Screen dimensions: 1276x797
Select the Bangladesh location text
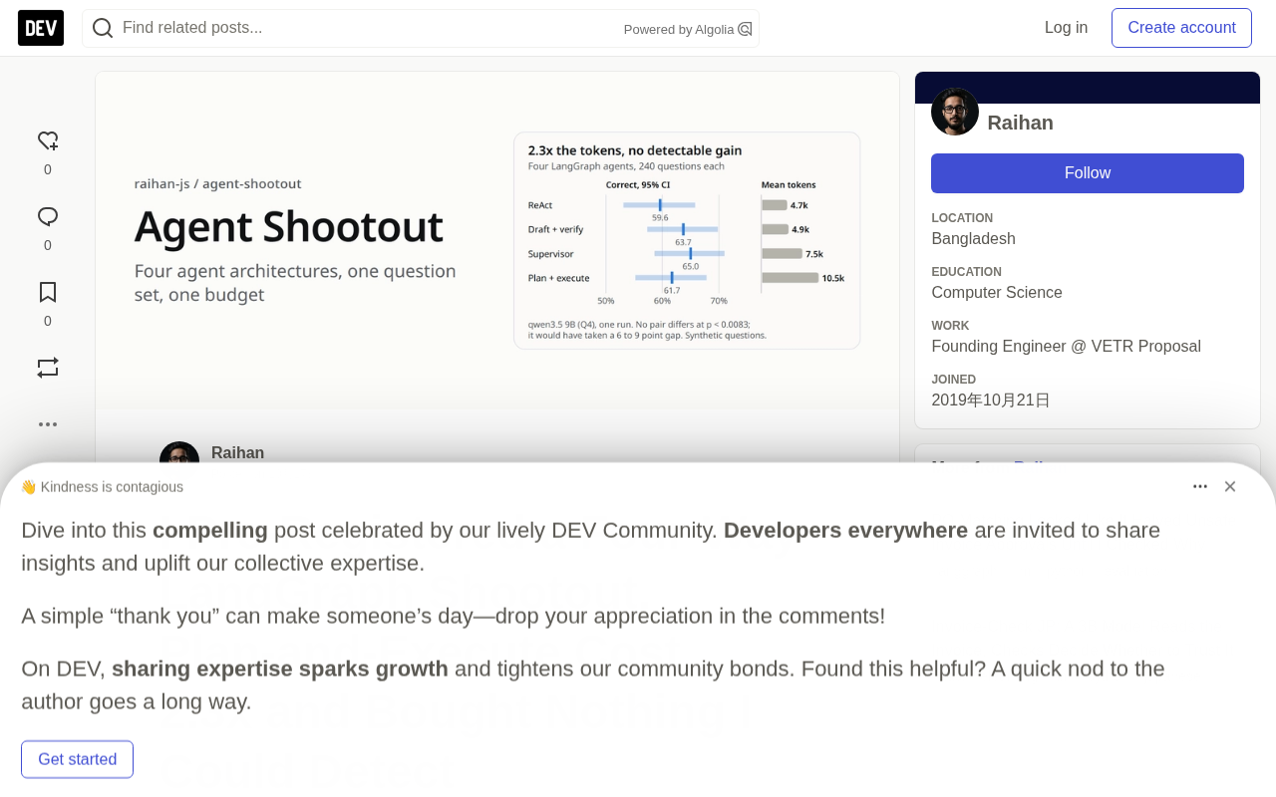(x=973, y=239)
